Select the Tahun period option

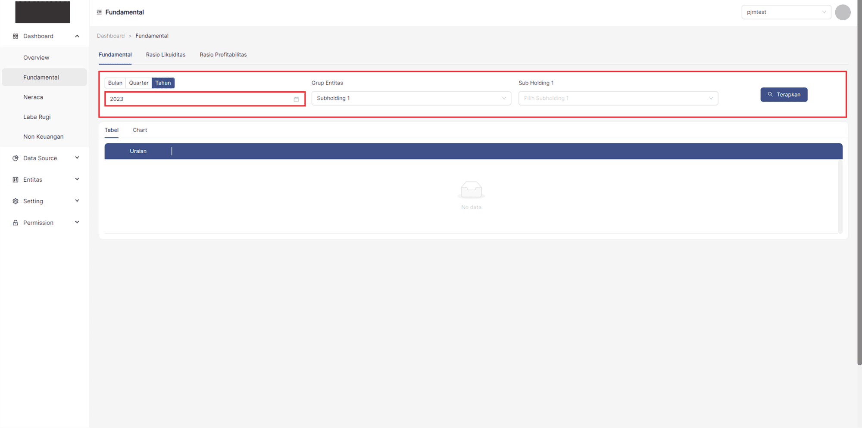point(163,83)
